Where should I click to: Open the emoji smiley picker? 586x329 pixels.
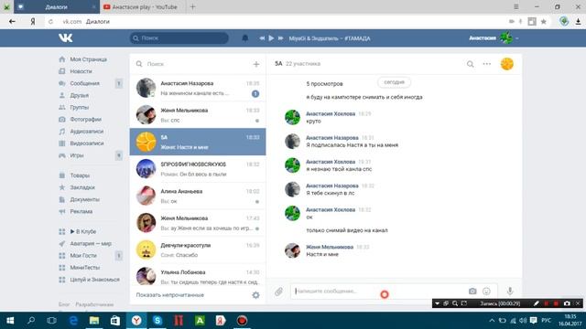tap(486, 291)
